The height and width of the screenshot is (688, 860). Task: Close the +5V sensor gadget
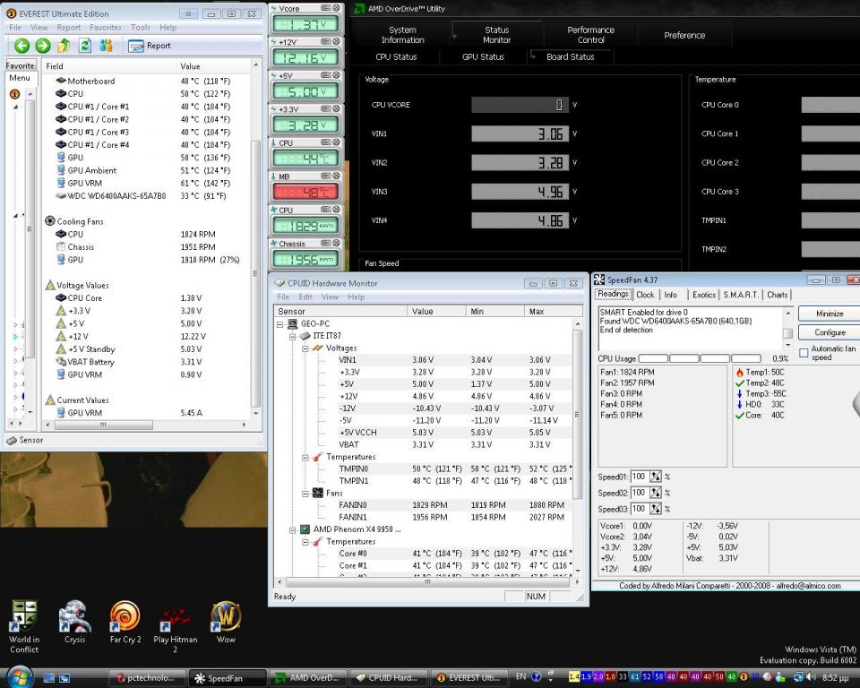(336, 75)
